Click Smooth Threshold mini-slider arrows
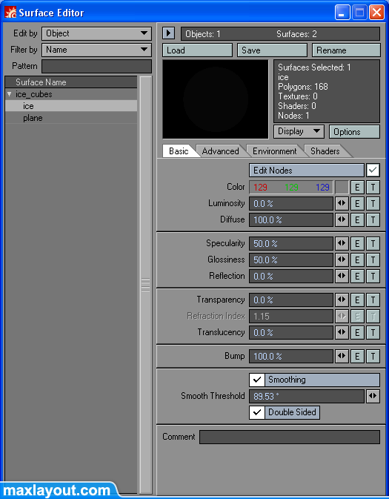This screenshot has height=499, width=389. 373,397
